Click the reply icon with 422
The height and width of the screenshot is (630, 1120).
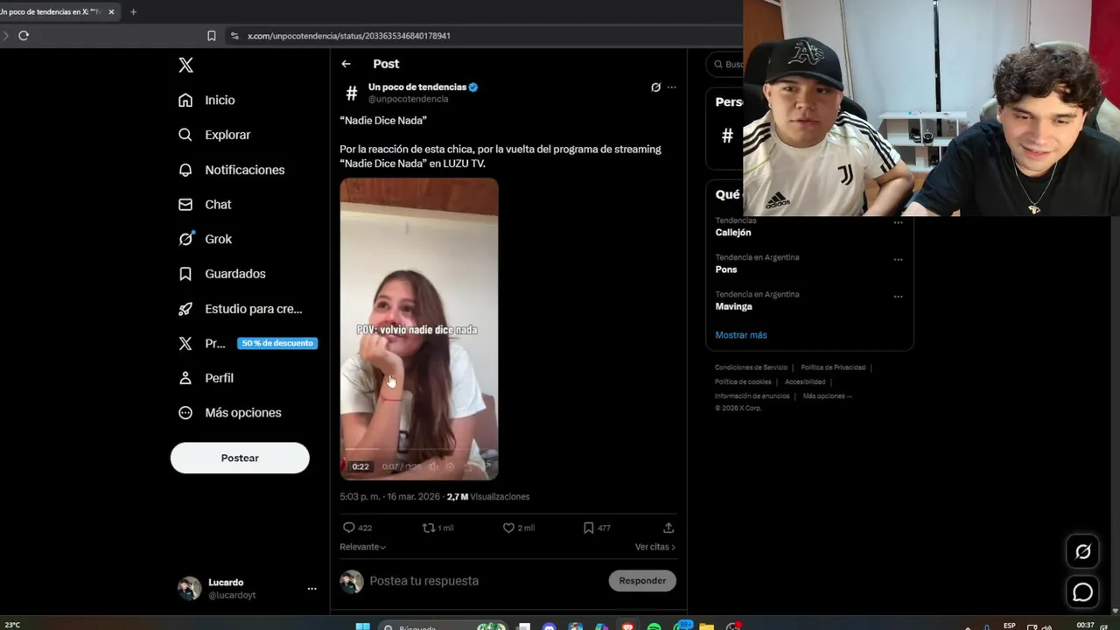348,528
